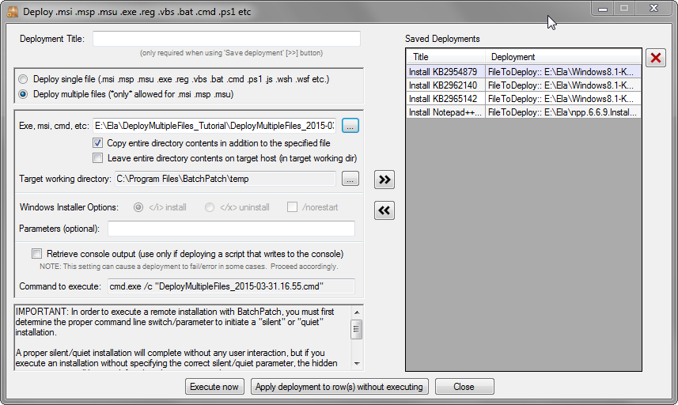
Task: Click the help text scrollbar up arrow
Action: click(x=357, y=312)
